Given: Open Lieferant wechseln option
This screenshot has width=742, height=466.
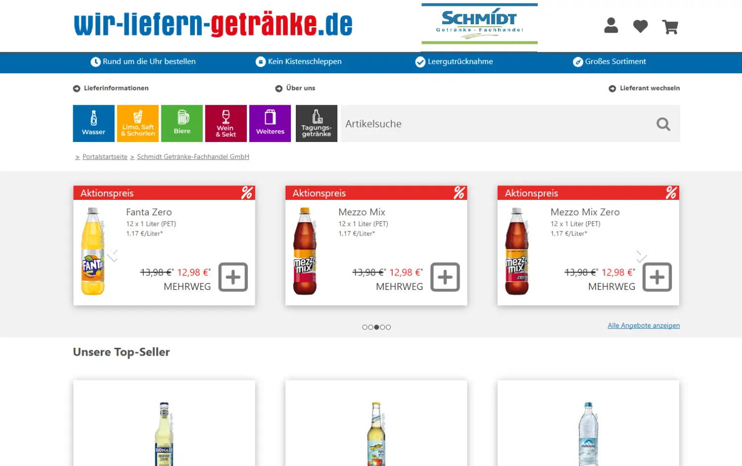Looking at the screenshot, I should click(644, 88).
